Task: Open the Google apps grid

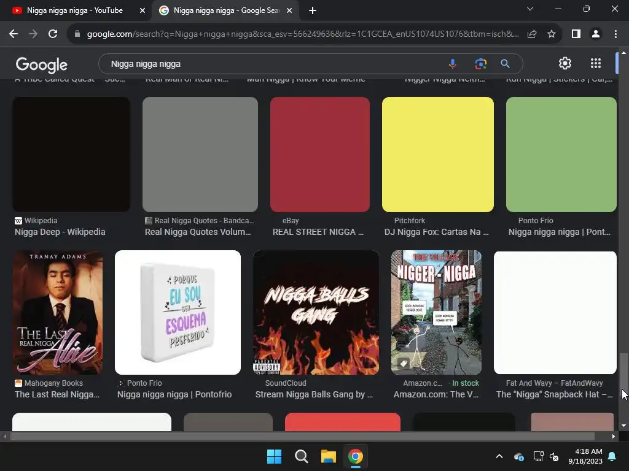Action: [x=596, y=63]
